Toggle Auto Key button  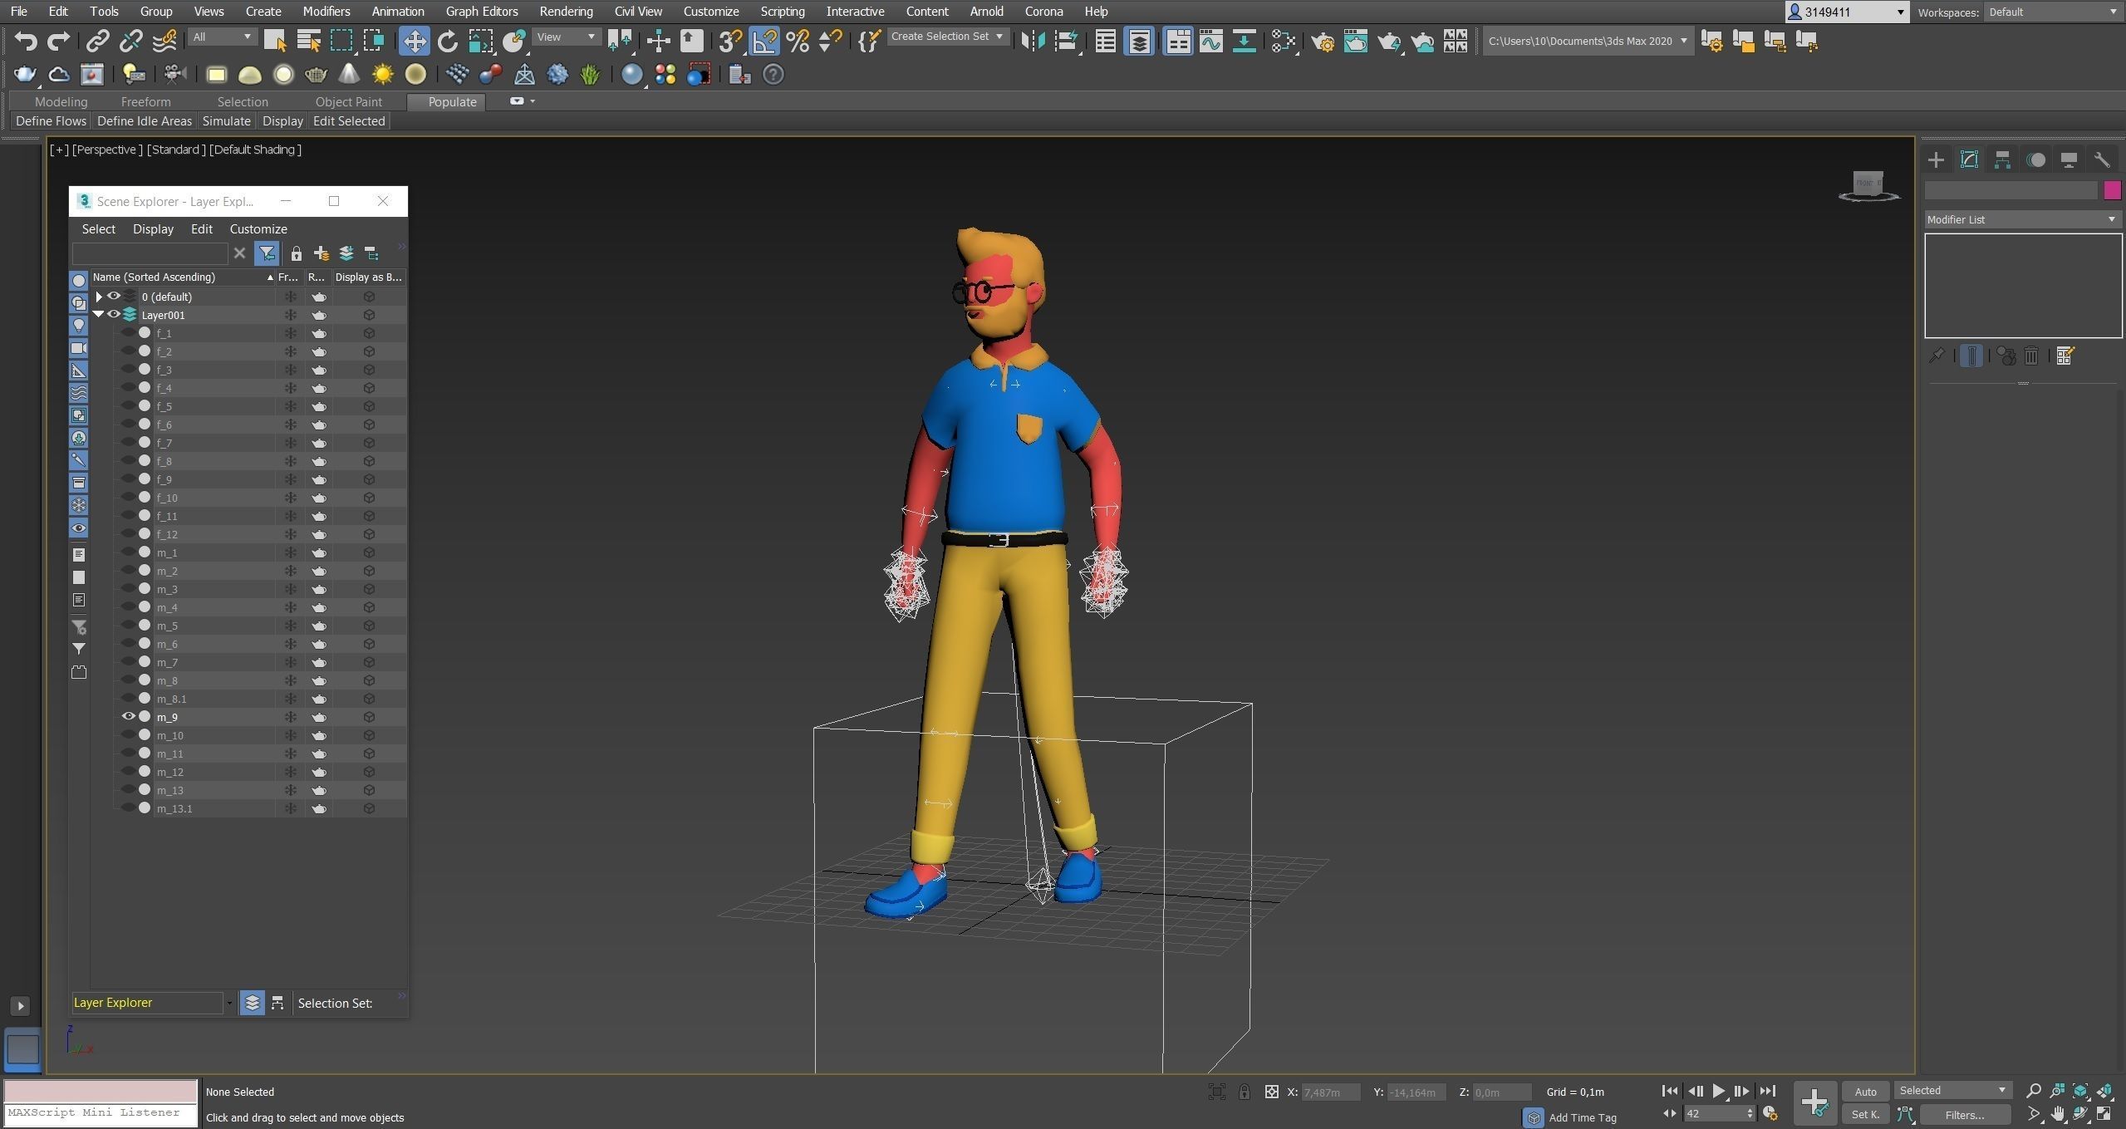point(1865,1092)
